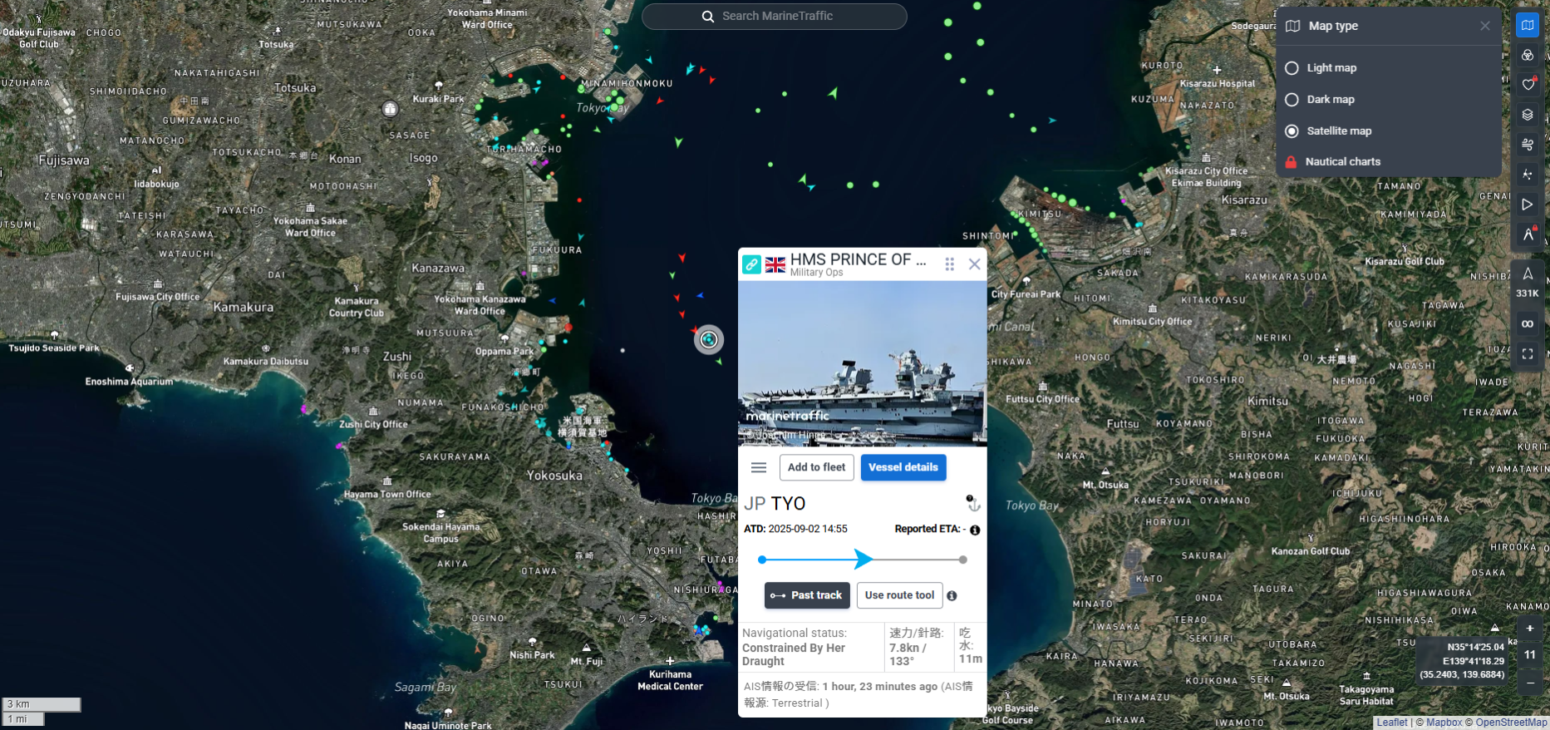Open My Fleets heart icon

pyautogui.click(x=1528, y=85)
